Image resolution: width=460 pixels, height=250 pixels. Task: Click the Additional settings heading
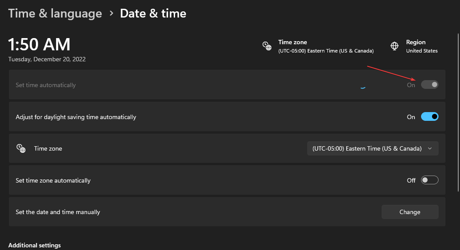(35, 245)
